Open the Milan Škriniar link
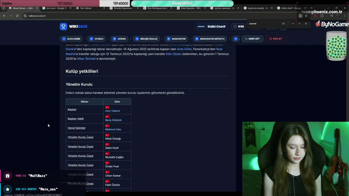The width and height of the screenshot is (349, 196). [x=87, y=59]
